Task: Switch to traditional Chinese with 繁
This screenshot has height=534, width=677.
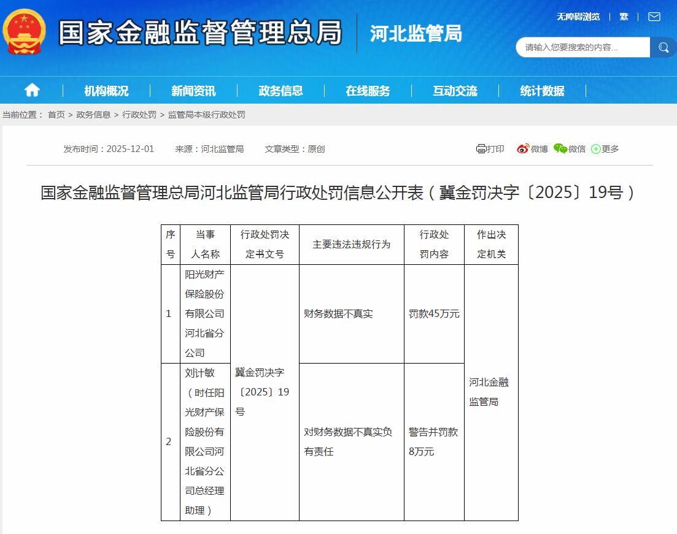Action: tap(624, 17)
